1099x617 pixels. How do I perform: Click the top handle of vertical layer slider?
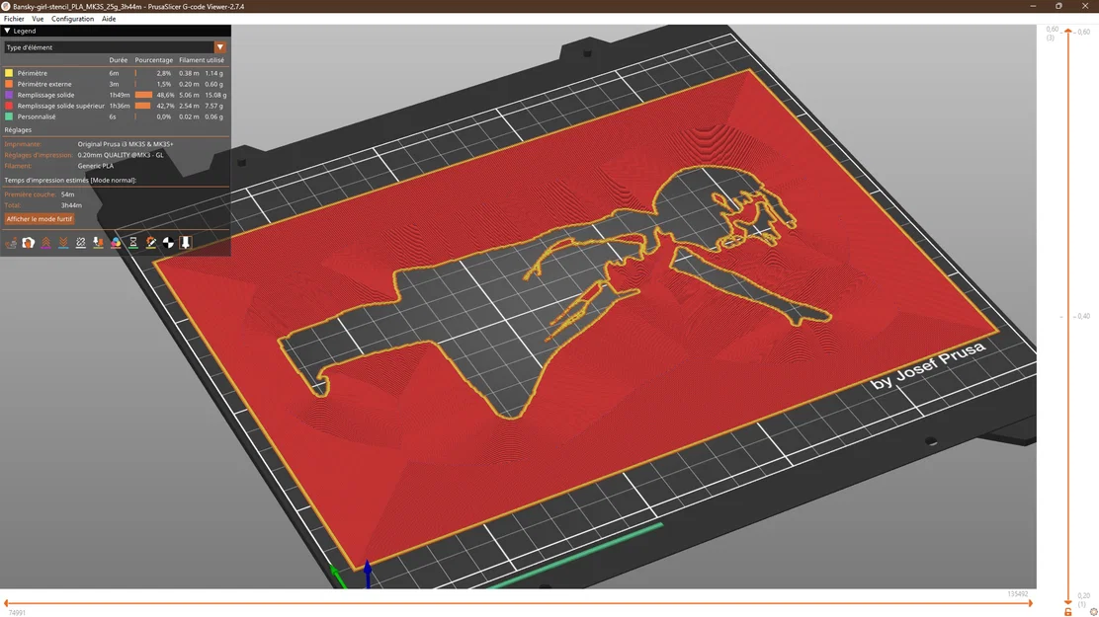1068,31
